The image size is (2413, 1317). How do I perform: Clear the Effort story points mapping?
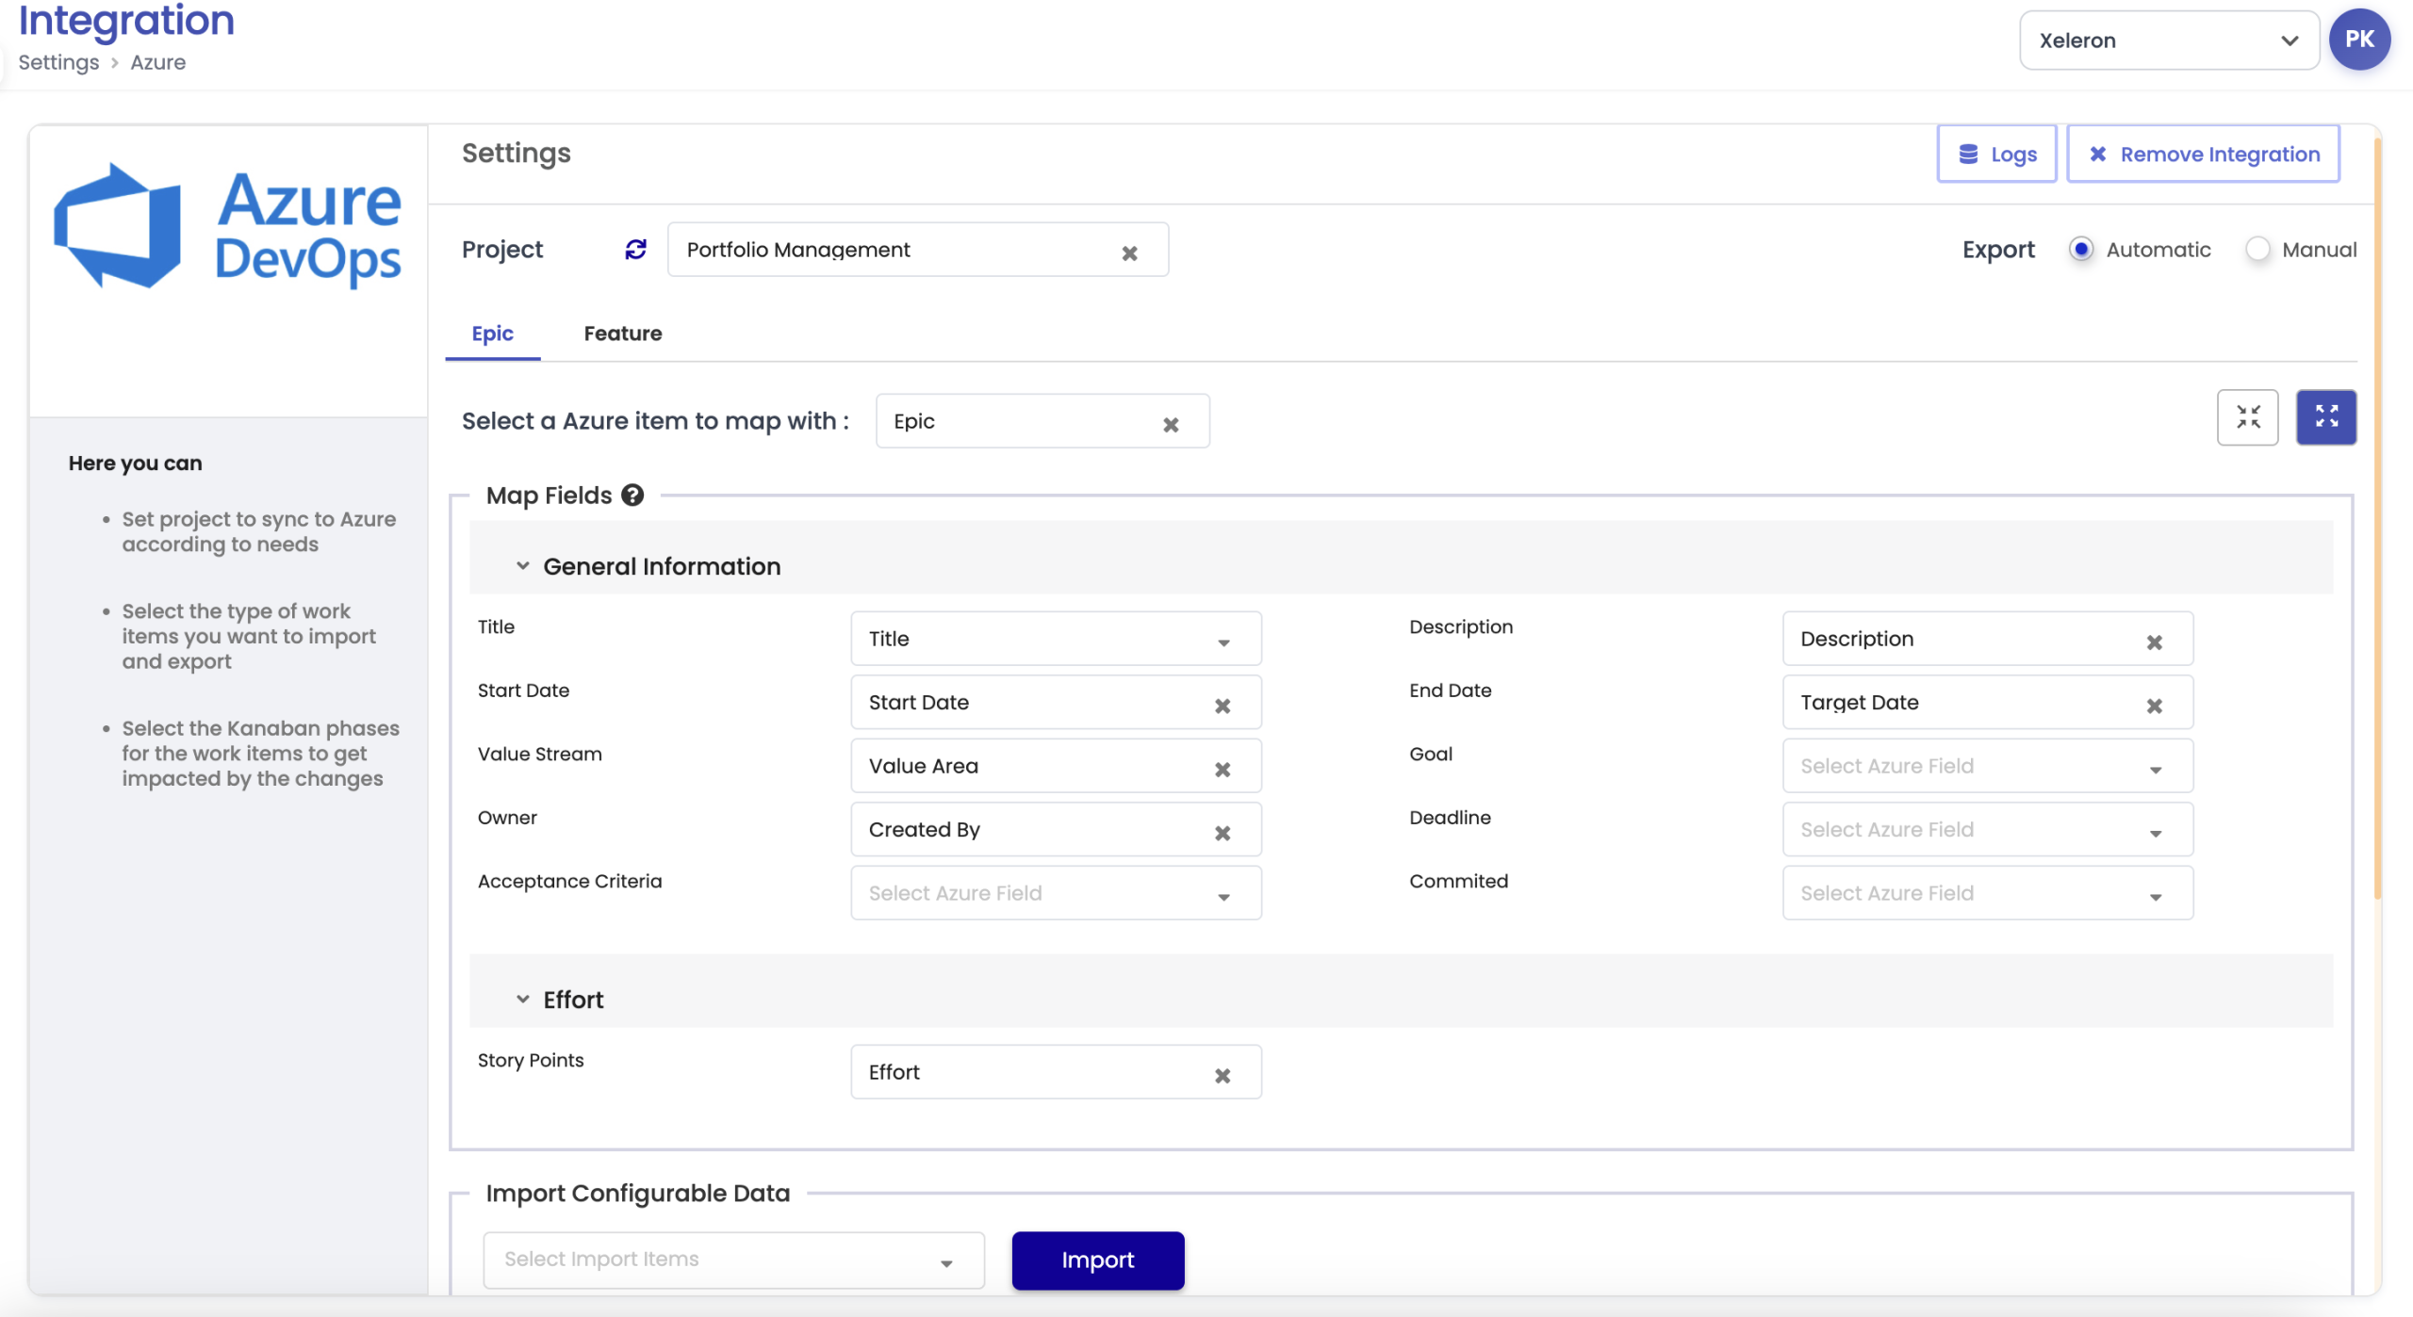click(x=1222, y=1075)
